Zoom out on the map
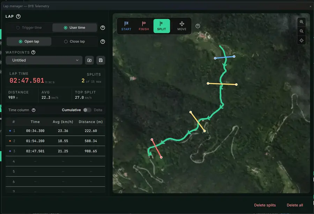314x214 pixels. tap(301, 31)
